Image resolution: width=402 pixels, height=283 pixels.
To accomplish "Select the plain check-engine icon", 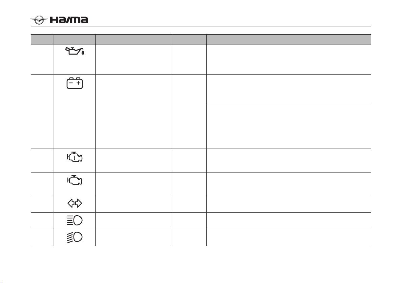I will tap(75, 180).
